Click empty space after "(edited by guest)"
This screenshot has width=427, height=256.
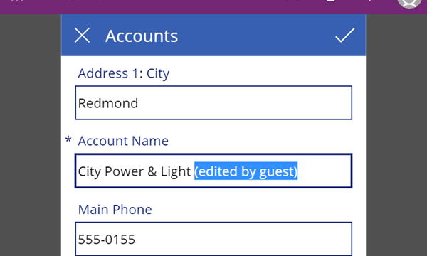coord(324,171)
